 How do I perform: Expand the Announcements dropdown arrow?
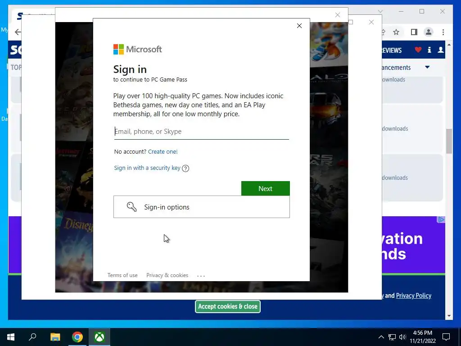point(427,68)
